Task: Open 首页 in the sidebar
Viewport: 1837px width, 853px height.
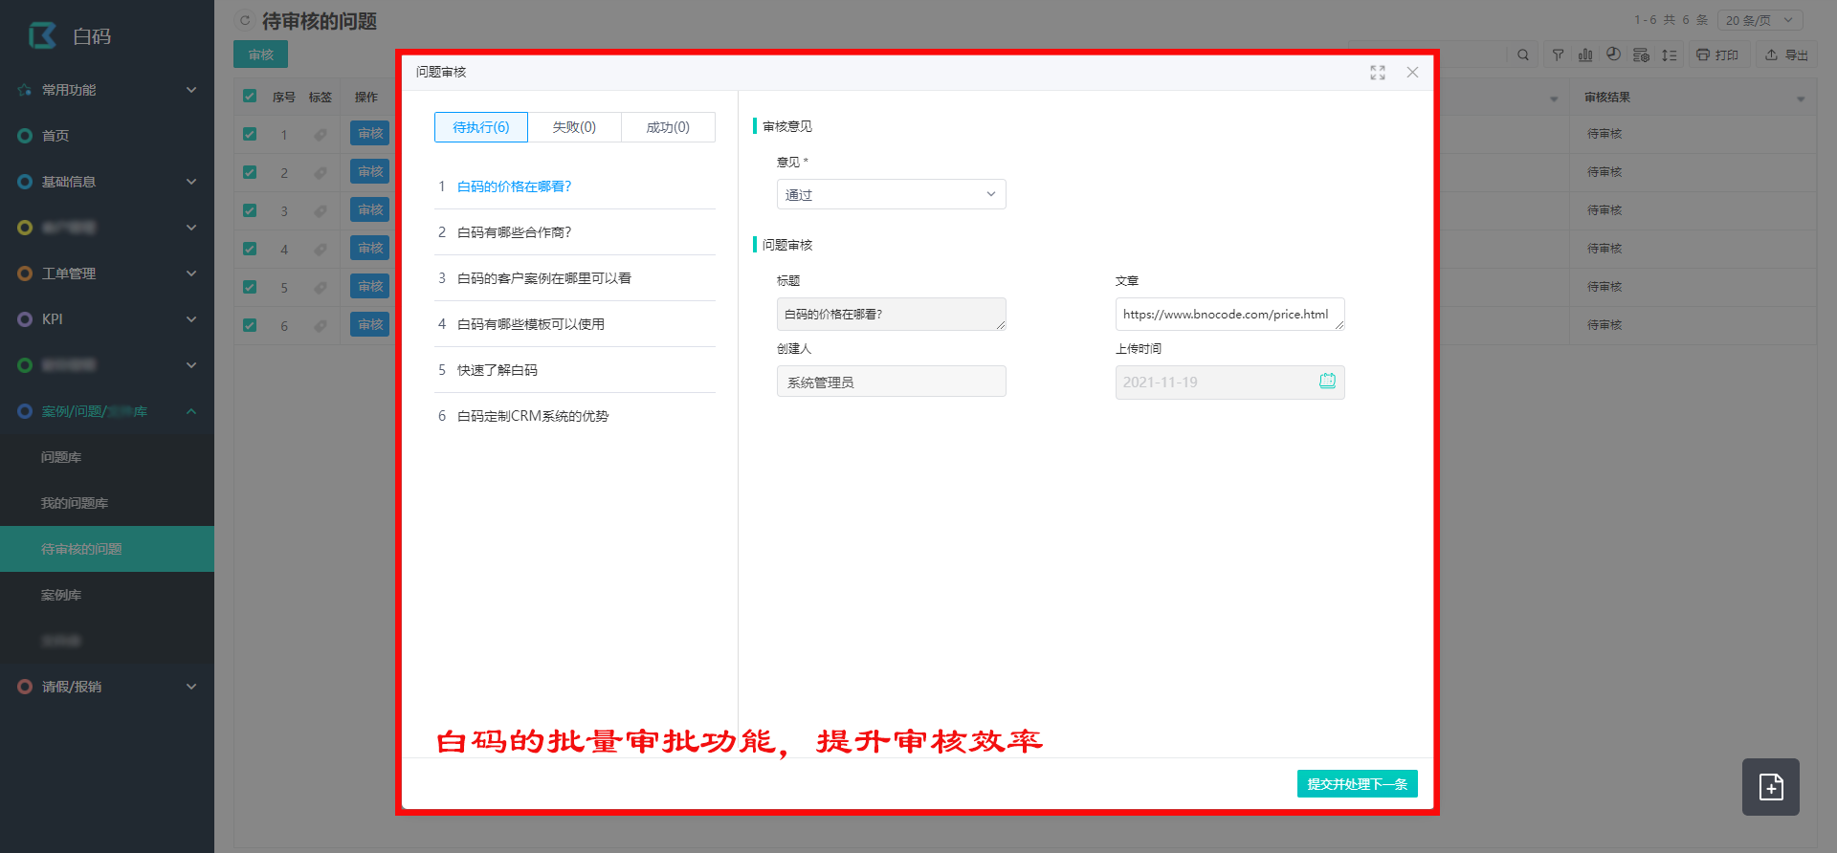Action: pyautogui.click(x=107, y=136)
